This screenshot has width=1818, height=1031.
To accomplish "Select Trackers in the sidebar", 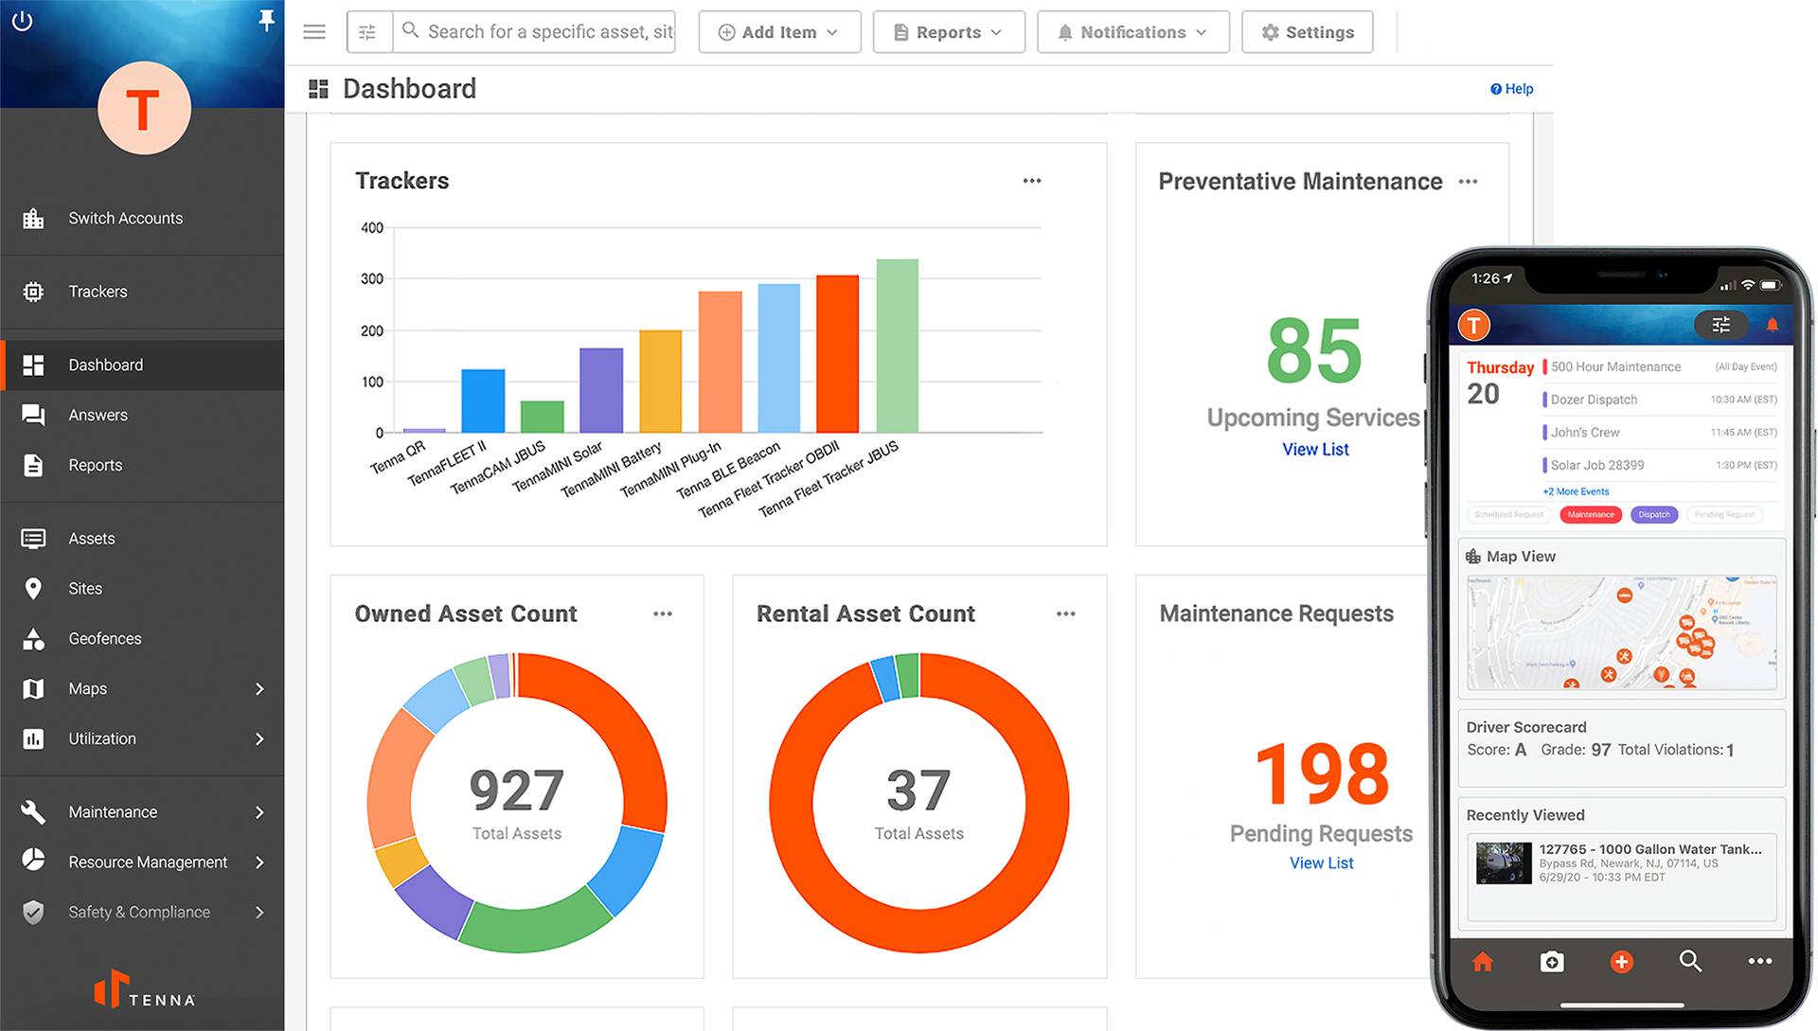I will tap(142, 292).
